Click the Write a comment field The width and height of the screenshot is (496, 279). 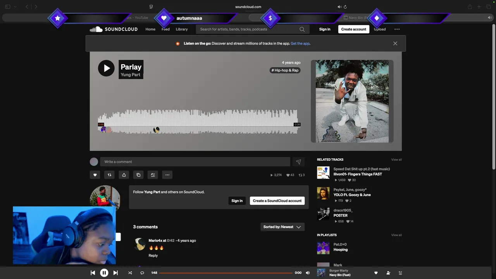(x=195, y=162)
